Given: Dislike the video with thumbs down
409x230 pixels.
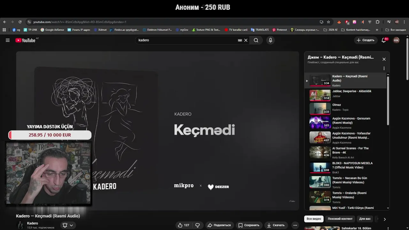Looking at the screenshot, I should [197, 225].
